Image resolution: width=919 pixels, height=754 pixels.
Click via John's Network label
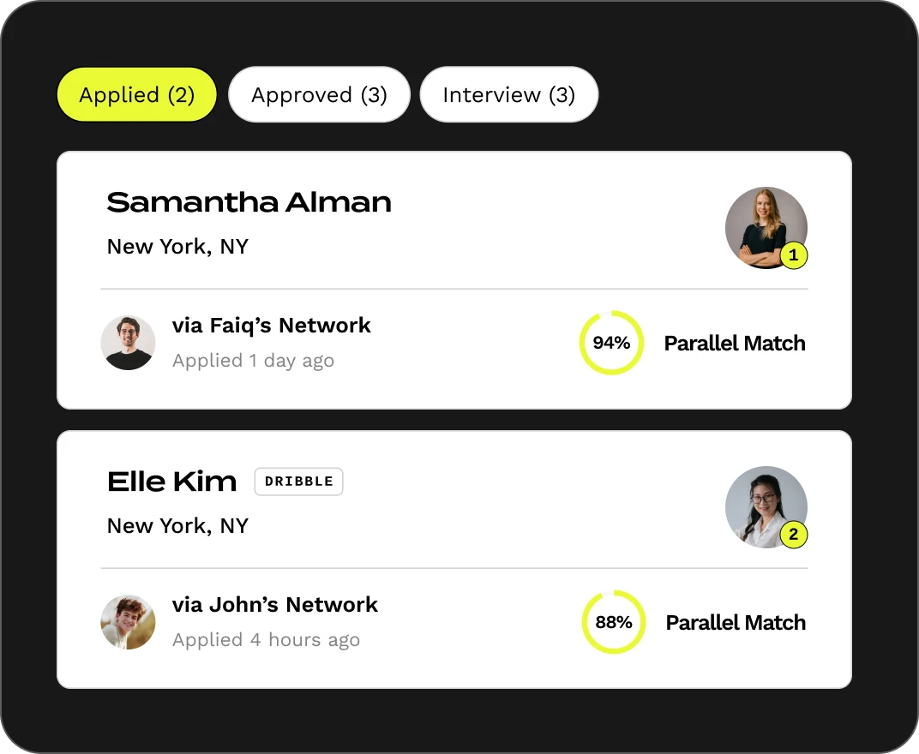click(x=275, y=605)
